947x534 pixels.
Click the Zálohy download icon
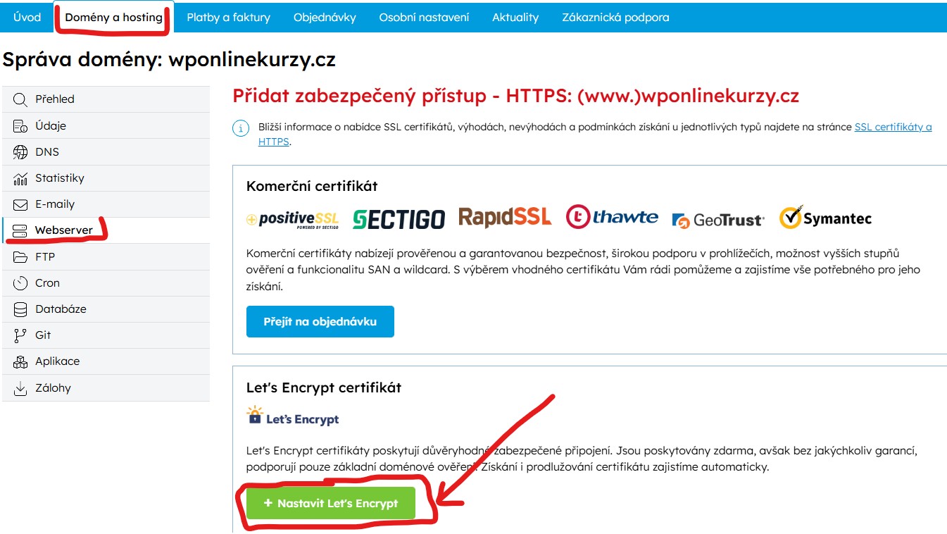point(20,388)
